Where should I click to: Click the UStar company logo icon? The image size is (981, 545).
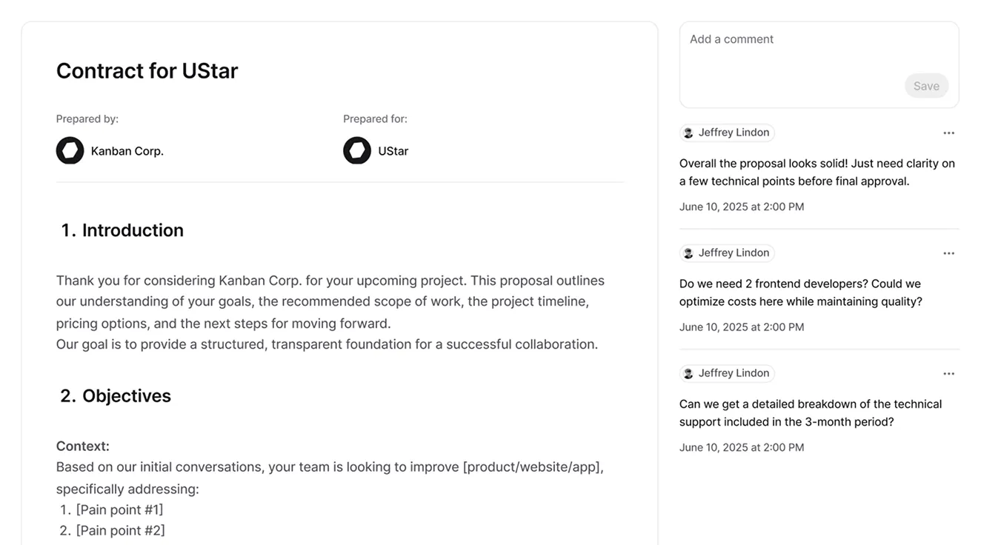[x=357, y=150]
